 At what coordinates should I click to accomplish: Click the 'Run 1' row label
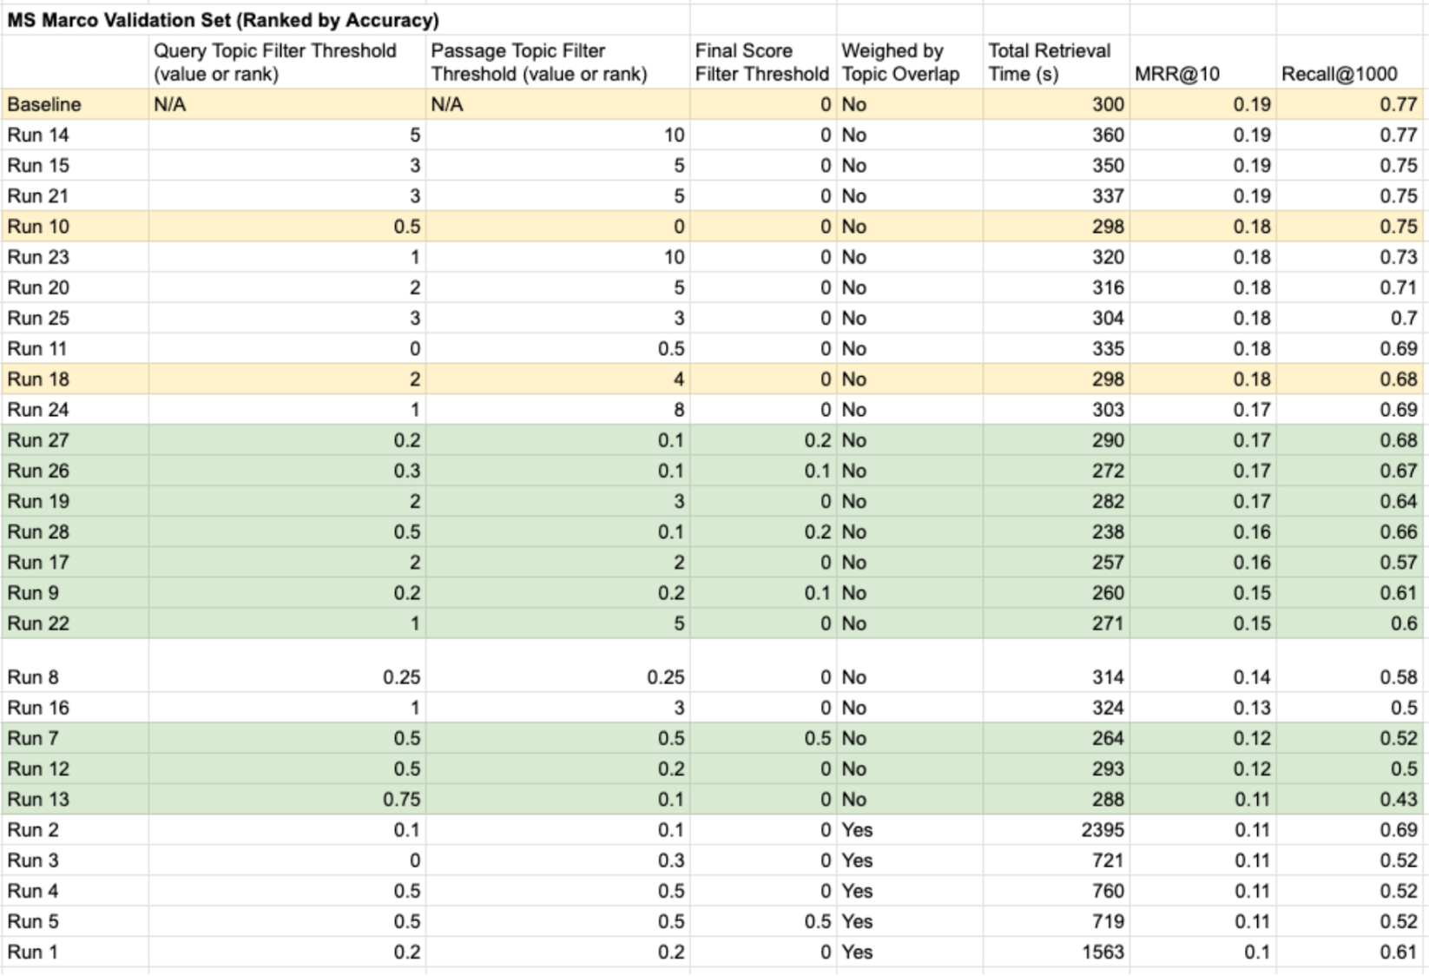pos(33,952)
